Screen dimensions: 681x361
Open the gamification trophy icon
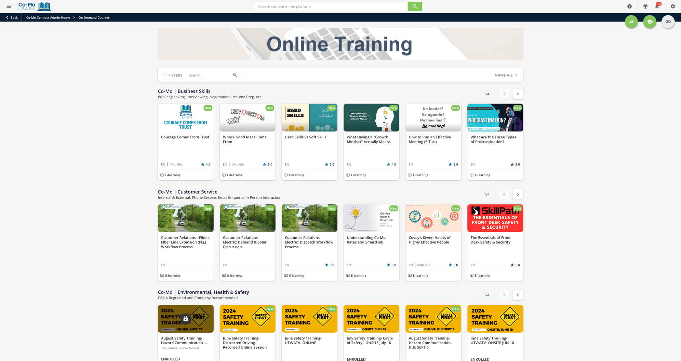click(x=645, y=6)
